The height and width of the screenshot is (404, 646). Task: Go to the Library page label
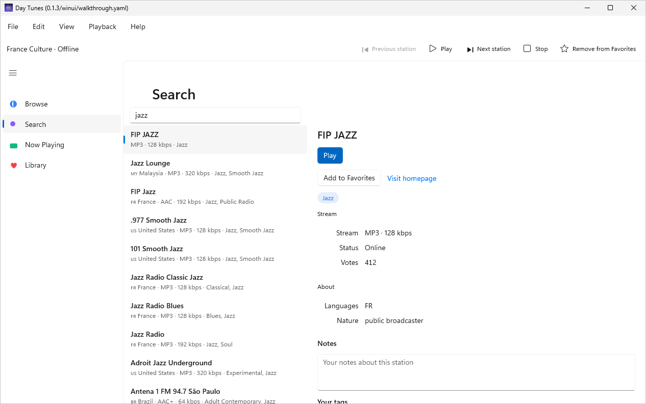pyautogui.click(x=36, y=165)
